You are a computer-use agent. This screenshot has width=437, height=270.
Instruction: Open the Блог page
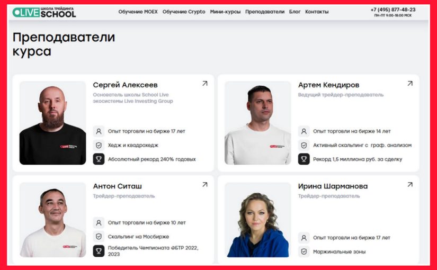(295, 12)
